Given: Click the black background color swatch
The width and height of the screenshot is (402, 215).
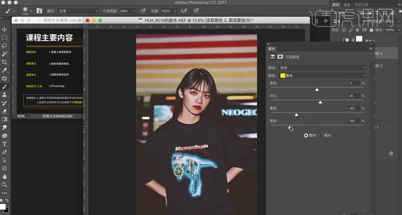Looking at the screenshot, I should (x=6, y=211).
